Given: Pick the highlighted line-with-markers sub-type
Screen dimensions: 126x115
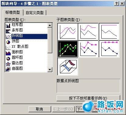Looking at the screenshot, I should click(x=68, y=49).
